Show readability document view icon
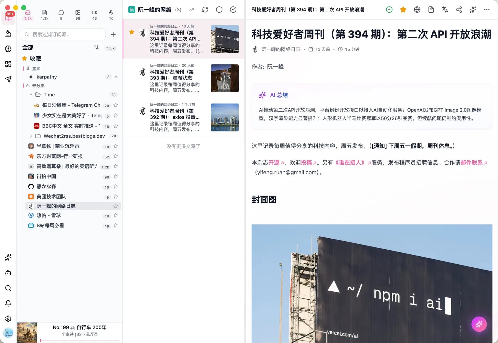Image resolution: width=498 pixels, height=343 pixels. pyautogui.click(x=431, y=10)
